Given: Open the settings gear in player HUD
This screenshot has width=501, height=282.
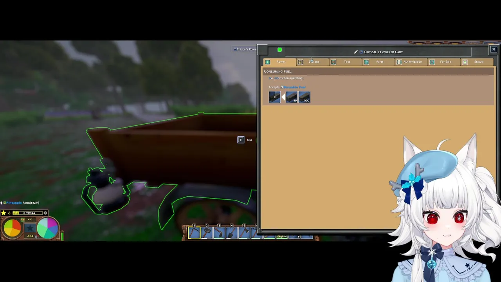Looking at the screenshot, I should pos(45,213).
